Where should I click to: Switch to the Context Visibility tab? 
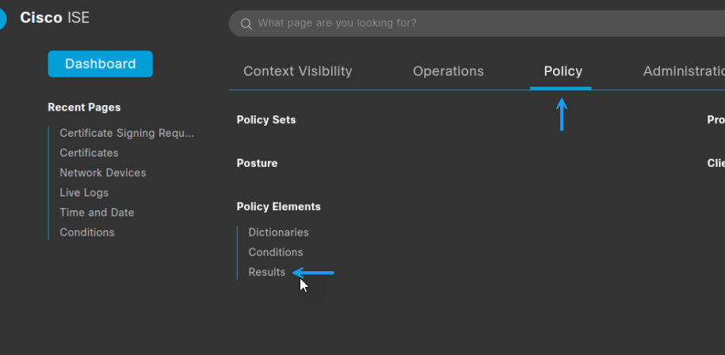(298, 71)
